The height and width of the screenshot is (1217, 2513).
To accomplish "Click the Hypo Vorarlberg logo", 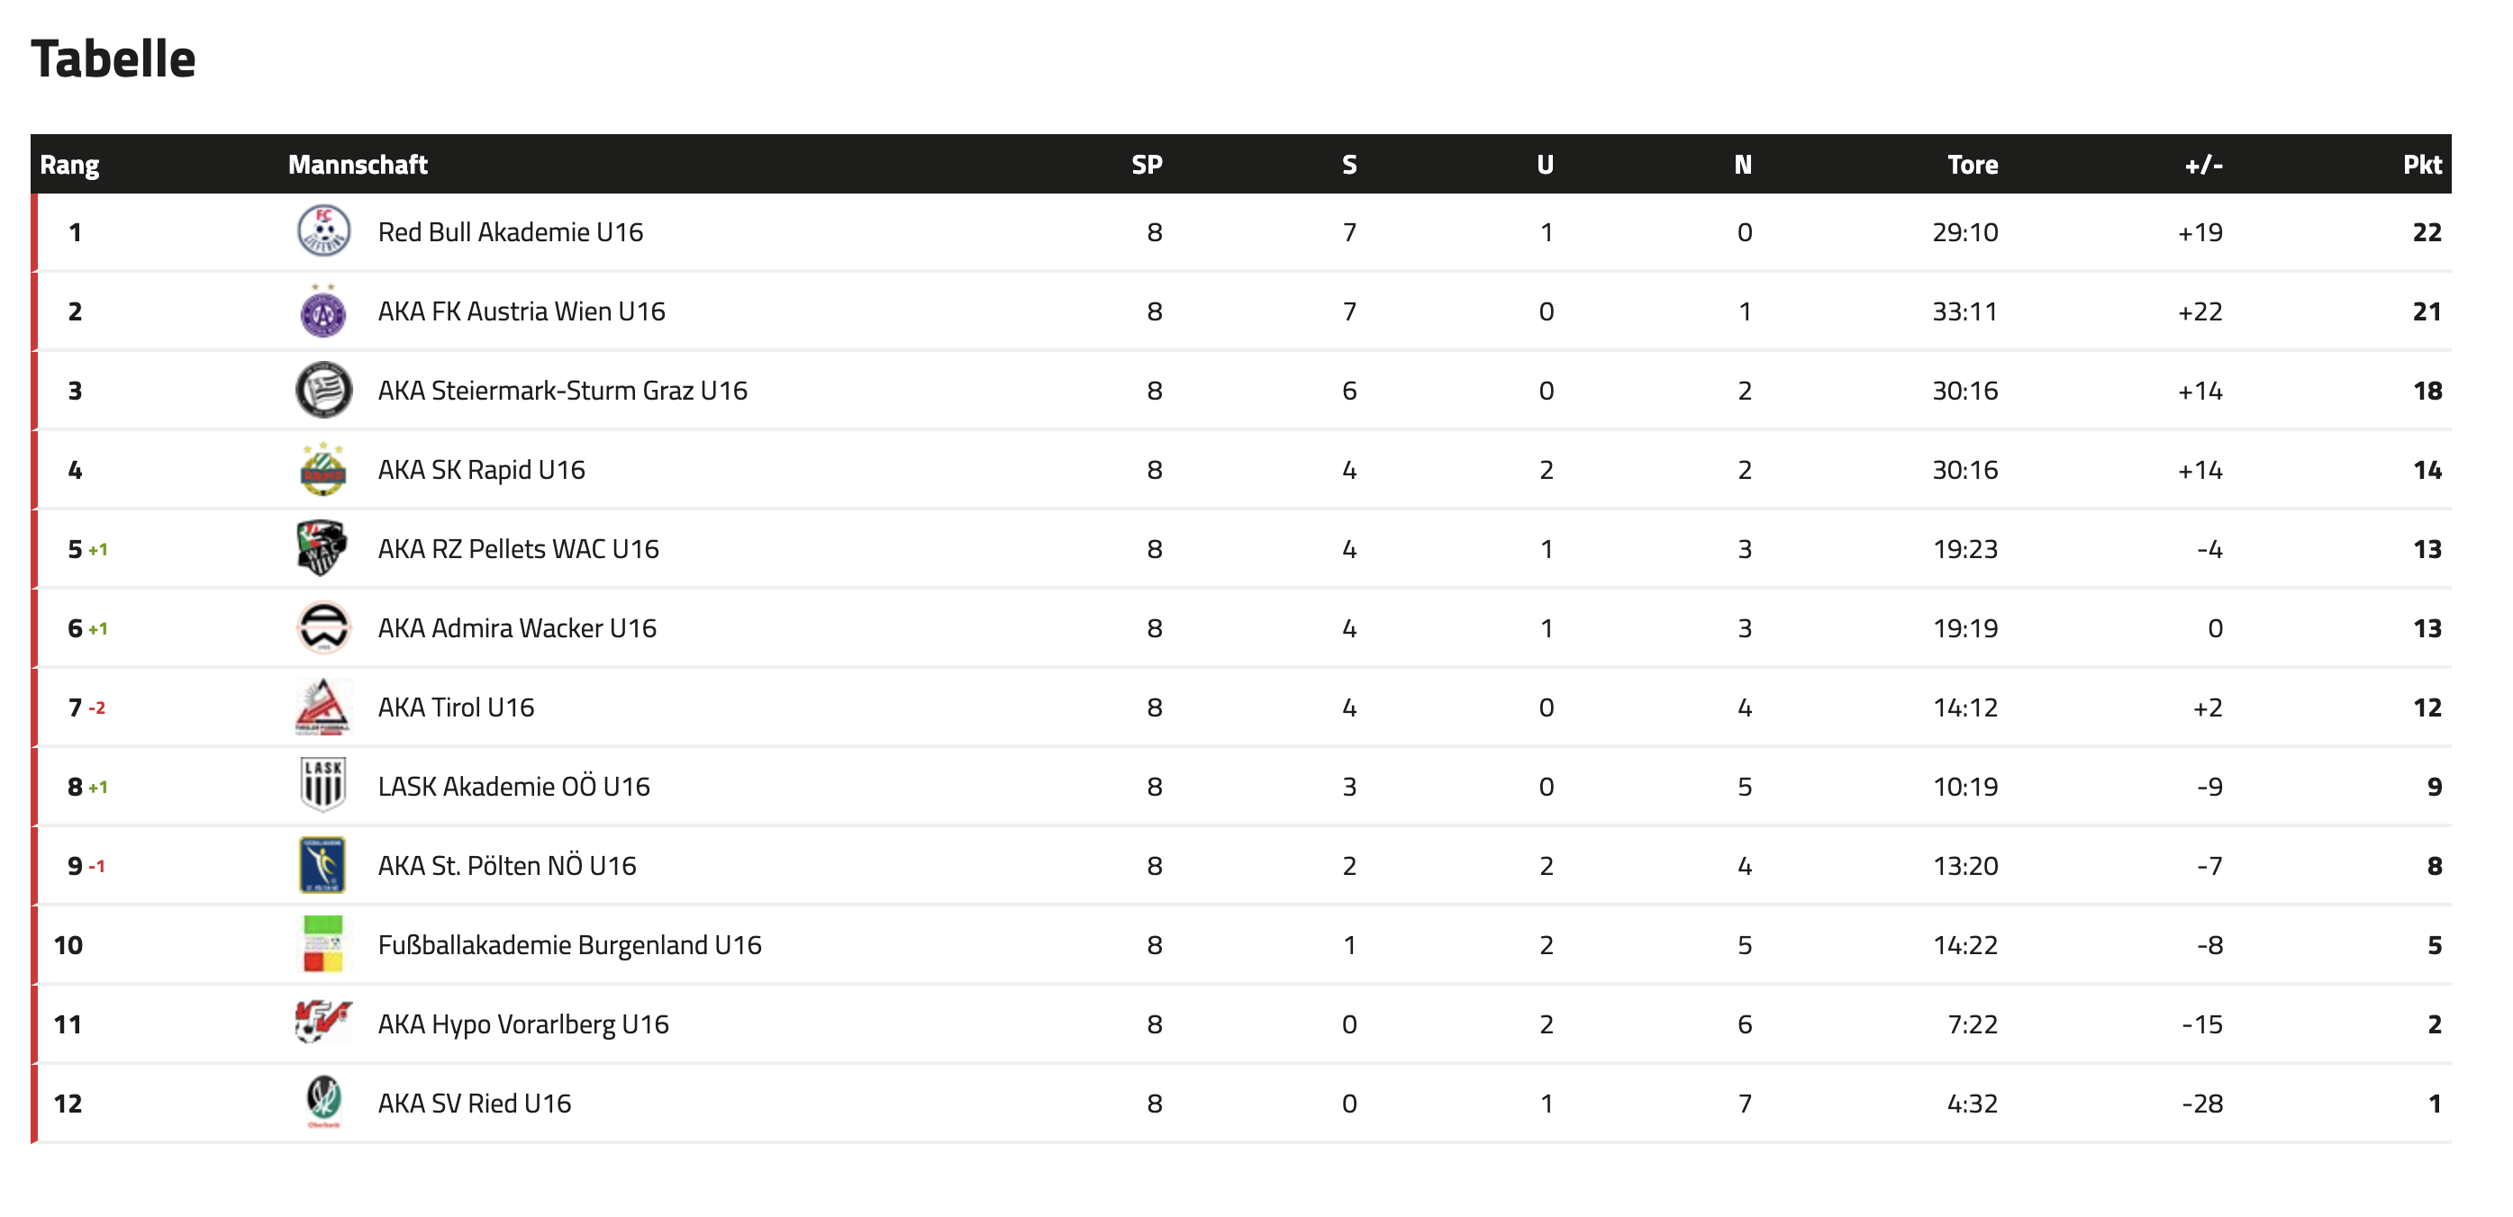I will coord(322,1023).
